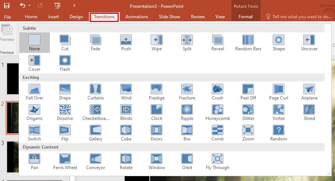Choose the Drape transition
Viewport: 335px width, 181px height.
pos(65,92)
